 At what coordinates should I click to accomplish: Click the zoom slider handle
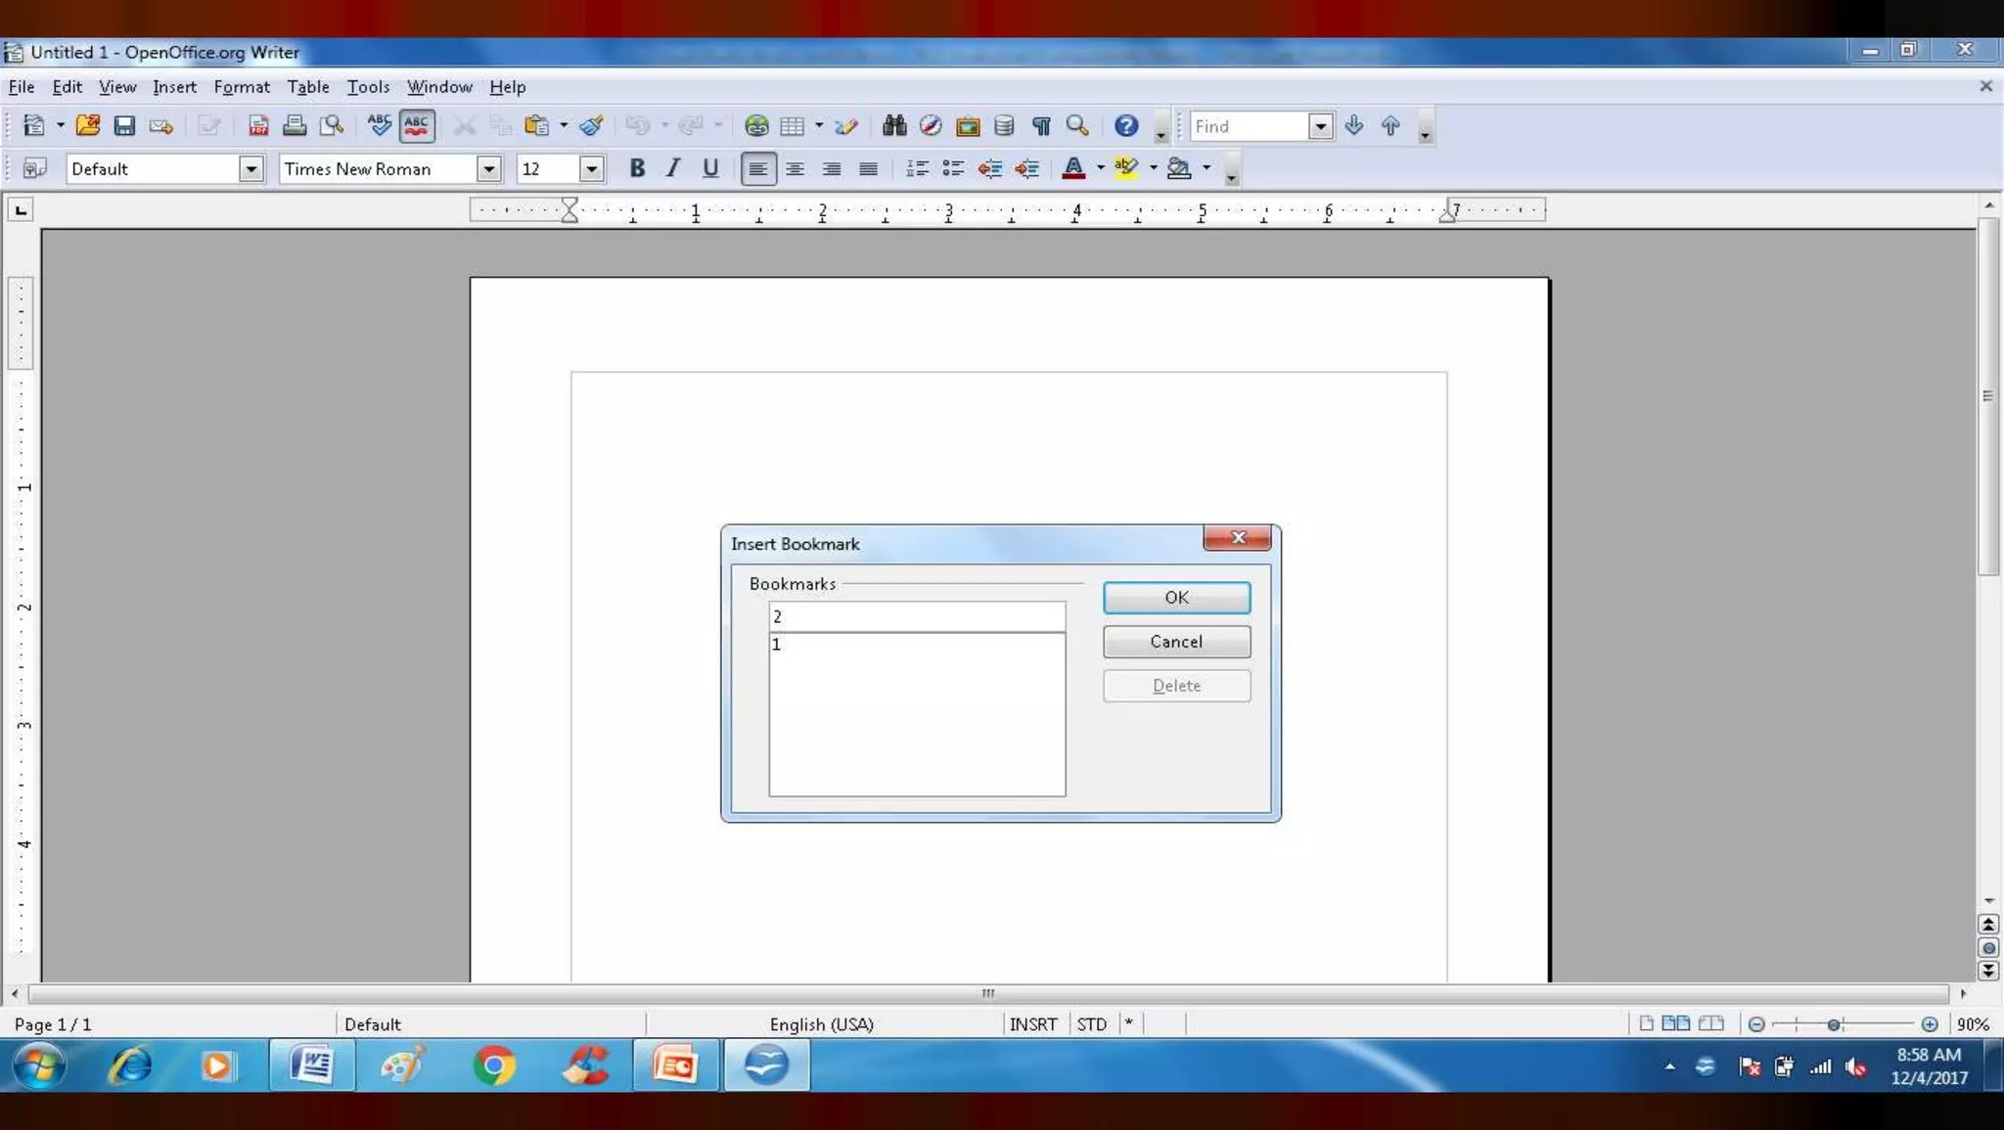point(1834,1024)
